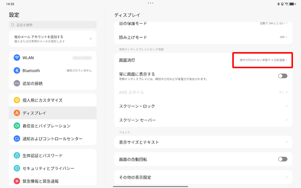Tap スクリーン・ロック label
The height and width of the screenshot is (188, 301).
point(137,106)
